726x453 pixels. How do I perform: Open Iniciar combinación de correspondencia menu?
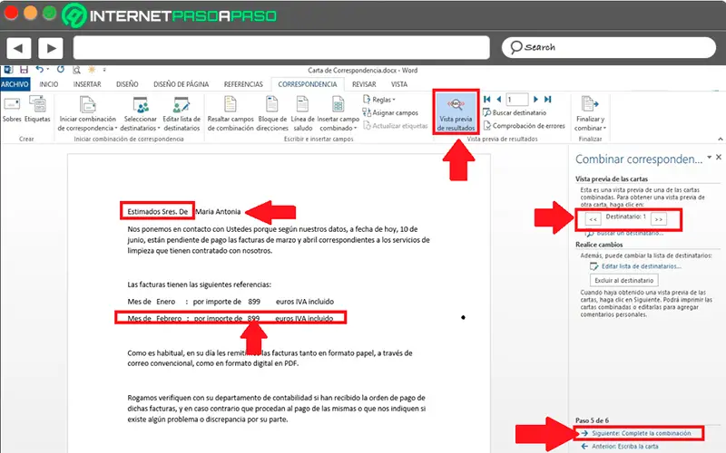[87, 114]
